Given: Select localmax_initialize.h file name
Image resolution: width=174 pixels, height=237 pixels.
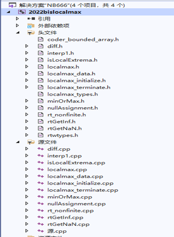Looking at the screenshot, I should (x=77, y=81).
